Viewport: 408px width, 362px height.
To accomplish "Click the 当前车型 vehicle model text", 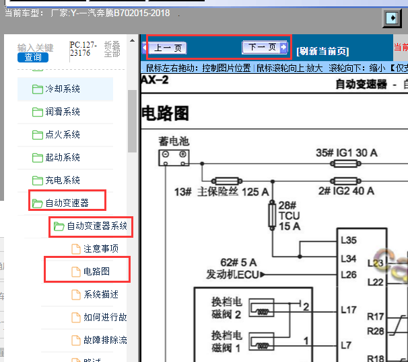I will [88, 13].
